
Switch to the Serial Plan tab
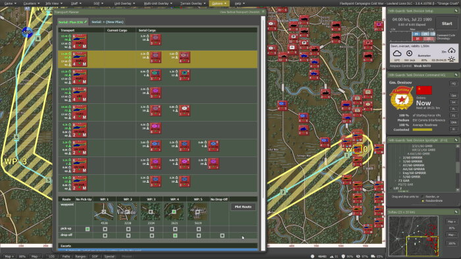72,22
